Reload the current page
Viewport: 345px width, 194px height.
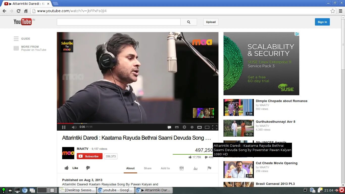coord(18,11)
